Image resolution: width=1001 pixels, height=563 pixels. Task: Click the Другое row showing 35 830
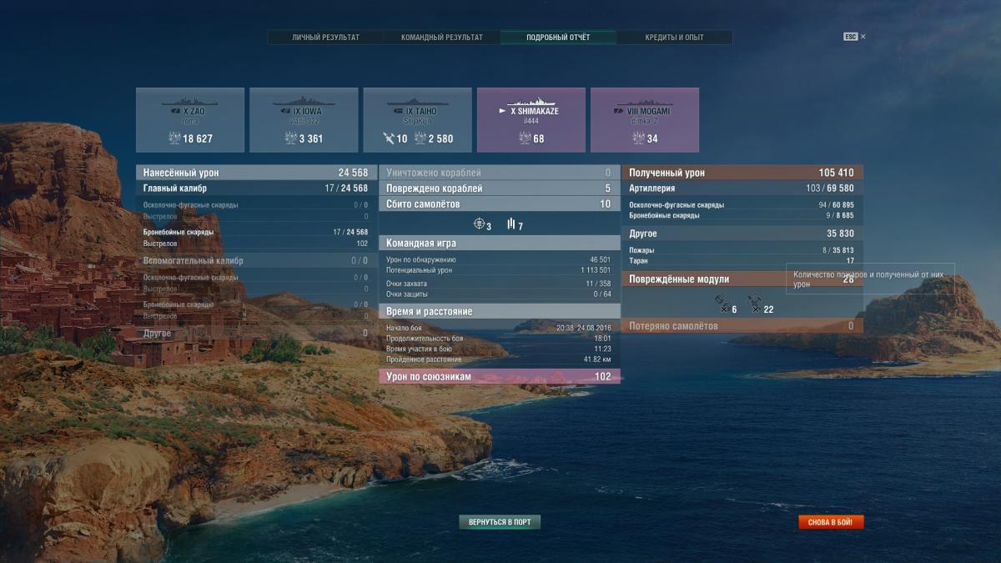742,234
